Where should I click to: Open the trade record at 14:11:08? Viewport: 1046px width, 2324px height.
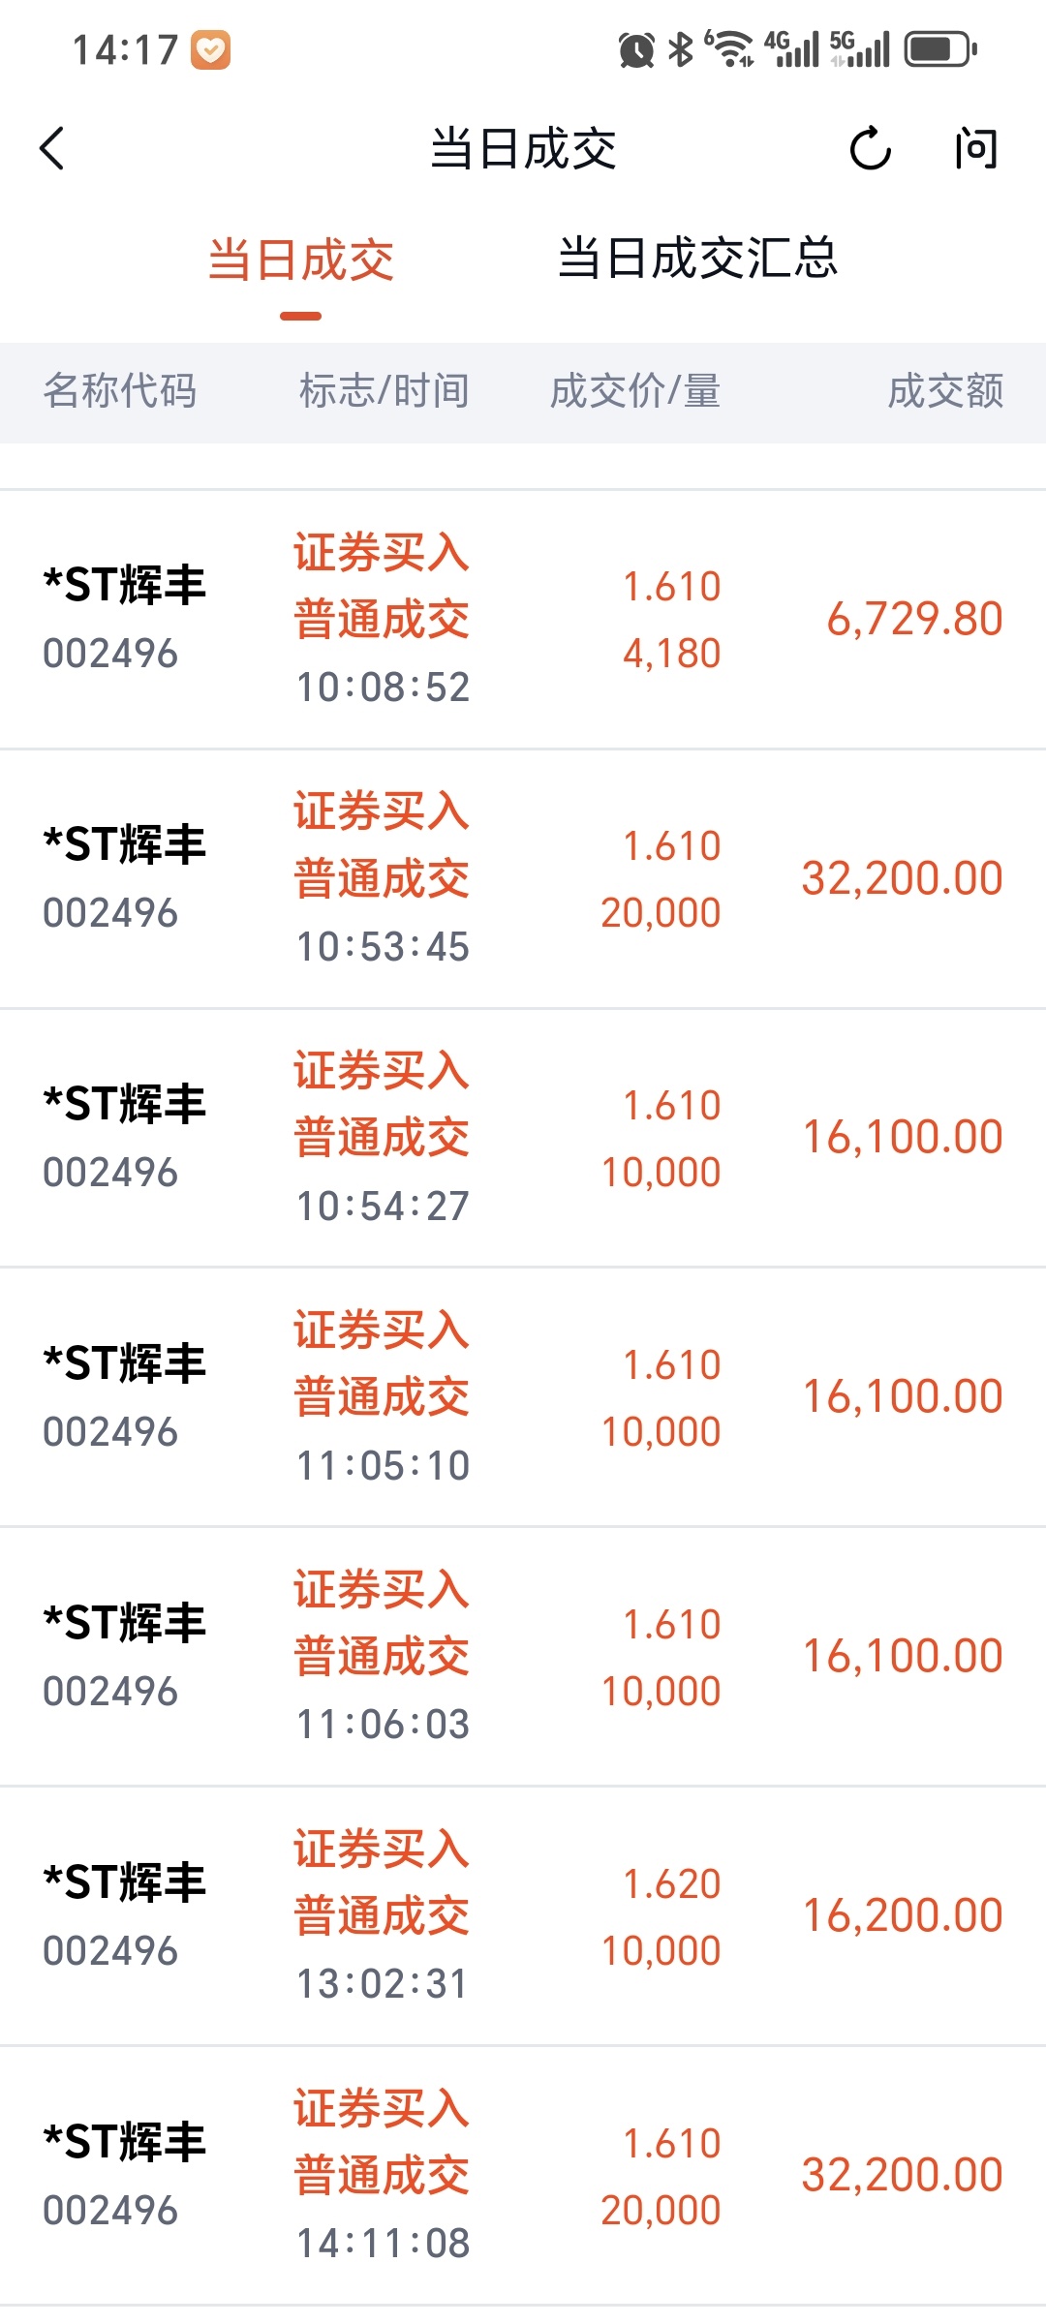(523, 2176)
